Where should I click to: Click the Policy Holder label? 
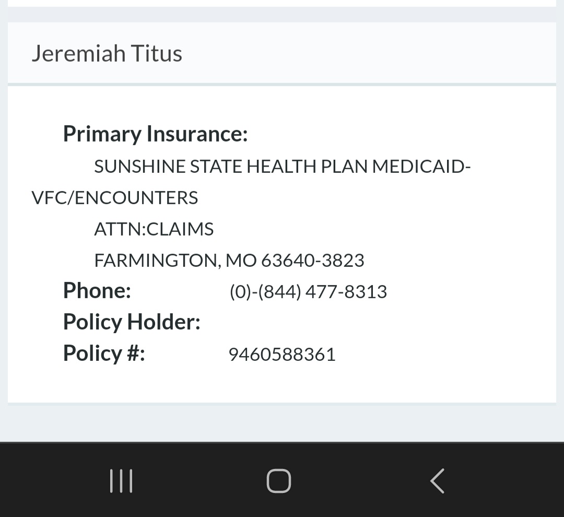tap(132, 322)
